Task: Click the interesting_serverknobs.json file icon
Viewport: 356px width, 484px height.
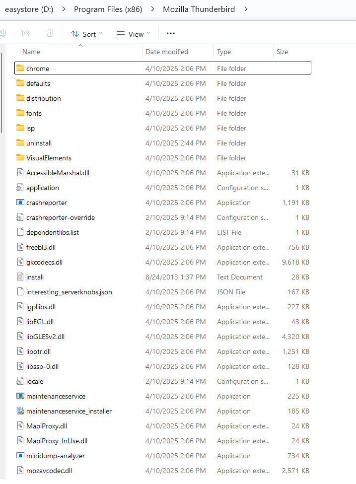Action: point(20,292)
